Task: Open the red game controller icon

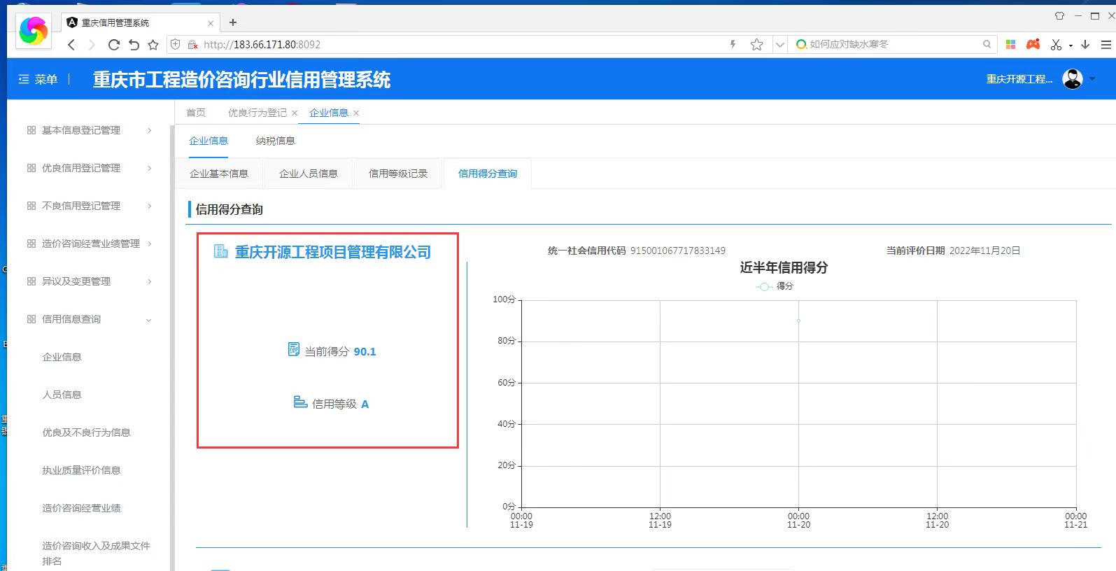Action: [x=1033, y=44]
